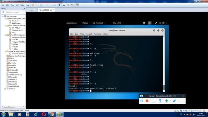208x117 pixels.
Task: Click the Kali recorder camera icon in the top panel
Action: click(x=144, y=23)
